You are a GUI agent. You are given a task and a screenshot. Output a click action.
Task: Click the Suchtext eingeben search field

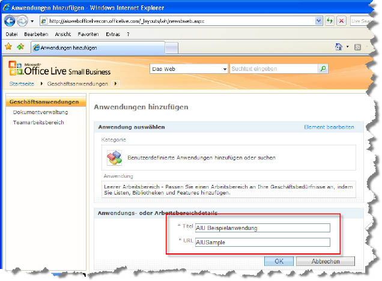(274, 69)
